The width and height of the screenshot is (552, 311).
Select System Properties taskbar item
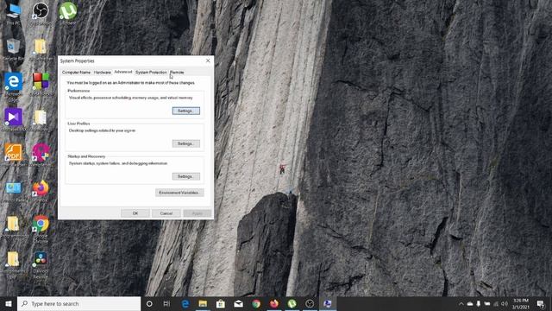pyautogui.click(x=328, y=303)
